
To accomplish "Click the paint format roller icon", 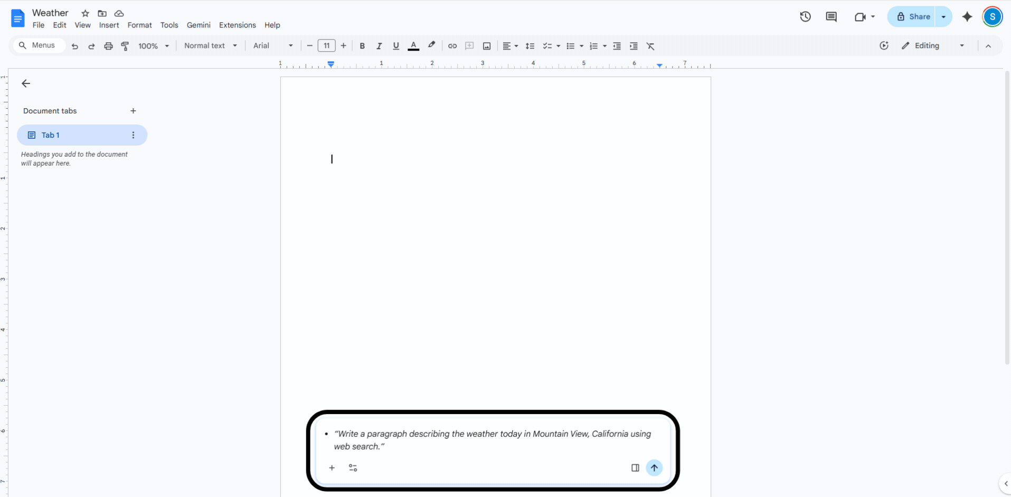I will coord(125,46).
